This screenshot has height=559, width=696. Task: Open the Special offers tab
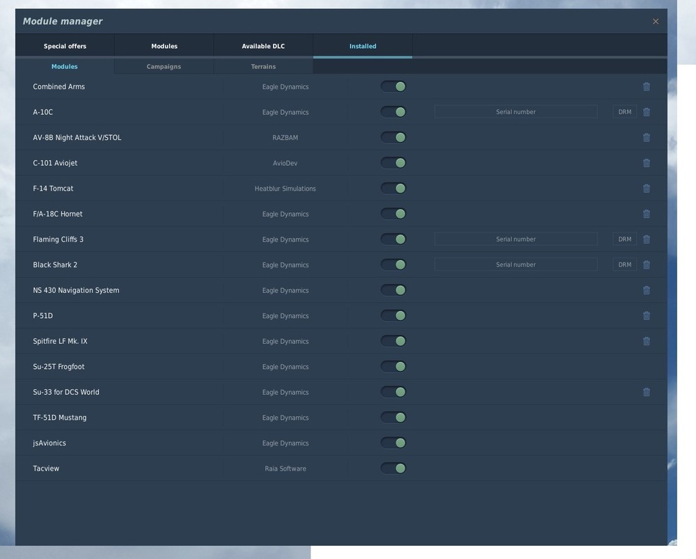coord(65,46)
